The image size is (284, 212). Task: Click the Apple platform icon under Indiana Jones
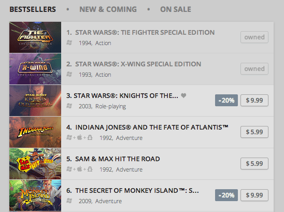[x=79, y=137]
